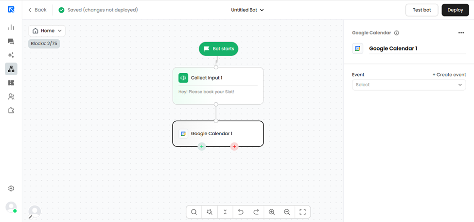The image size is (474, 222).
Task: Click the redo arrow in the canvas toolbar
Action: 256,212
